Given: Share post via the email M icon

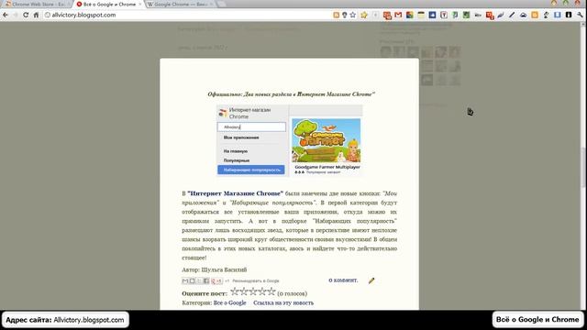Looking at the screenshot, I should point(185,280).
